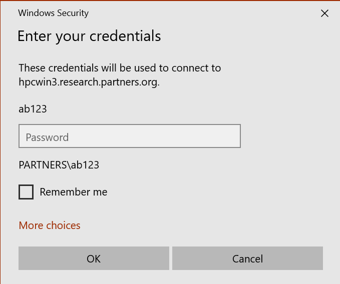
Task: Submit the password using OK
Action: 94,258
